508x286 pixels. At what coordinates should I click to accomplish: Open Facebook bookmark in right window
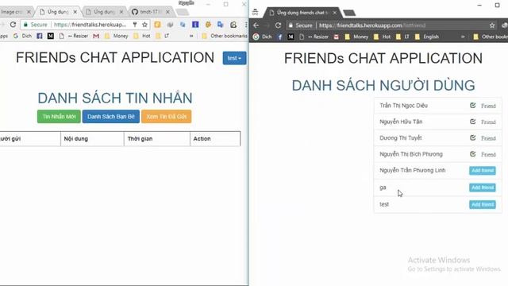(280, 37)
